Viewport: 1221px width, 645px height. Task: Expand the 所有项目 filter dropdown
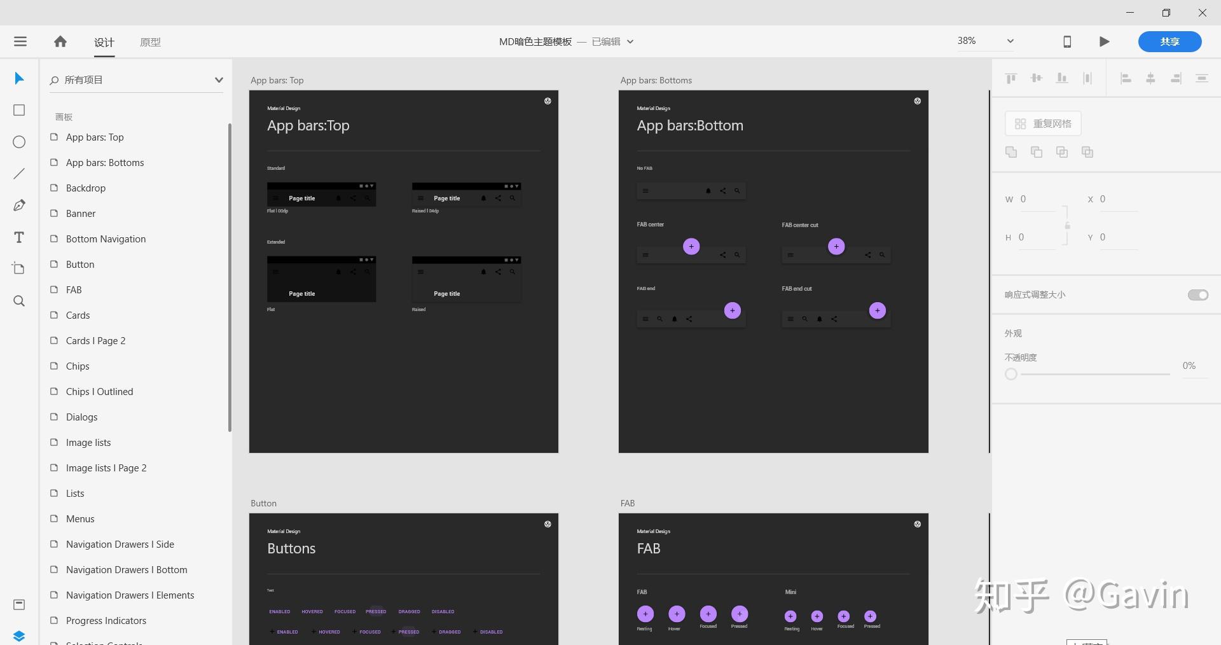[219, 80]
